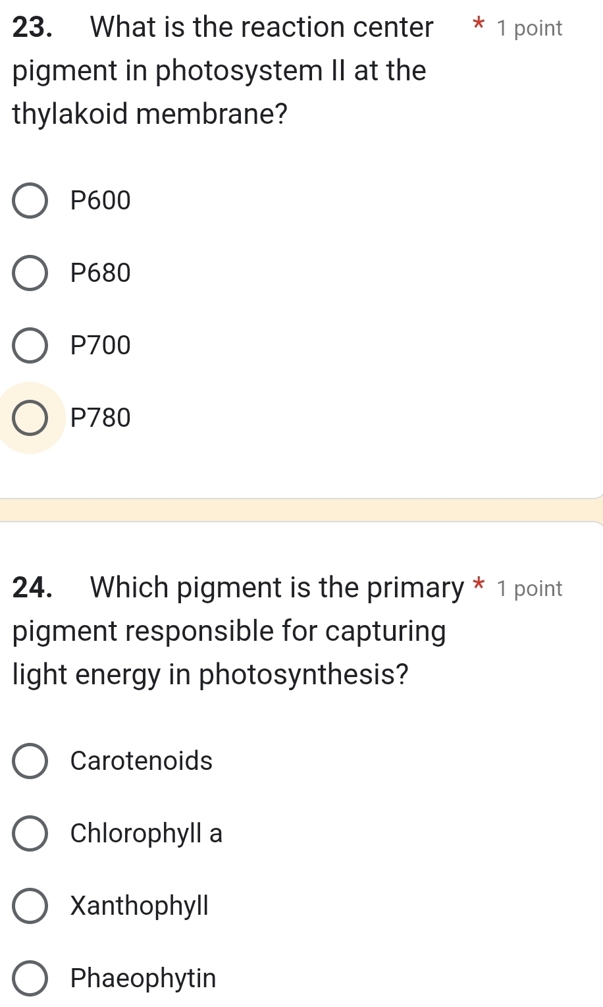Click the P700 option label text

click(101, 346)
